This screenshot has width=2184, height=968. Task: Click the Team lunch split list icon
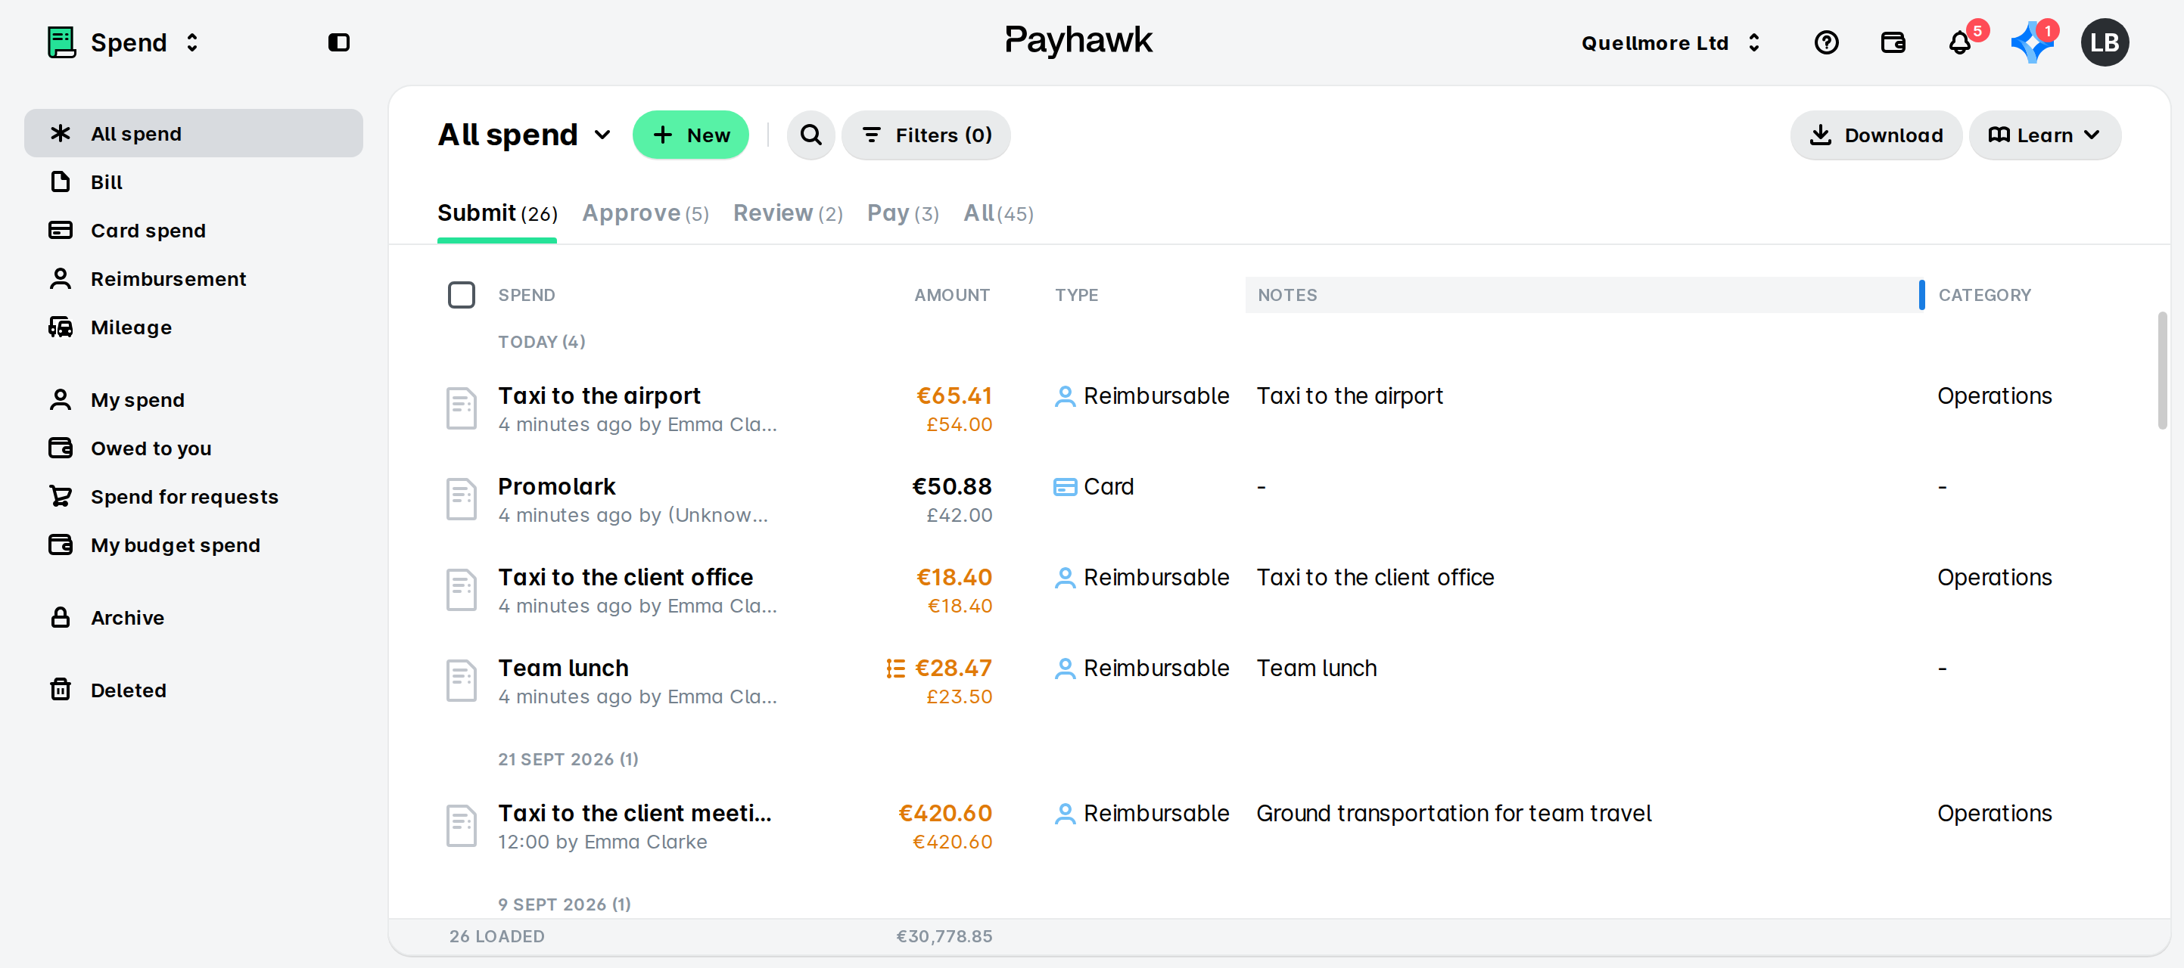[895, 669]
